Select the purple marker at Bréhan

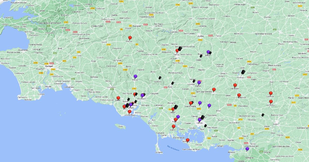tap(208, 52)
